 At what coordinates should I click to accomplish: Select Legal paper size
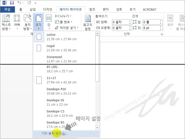coord(64,48)
